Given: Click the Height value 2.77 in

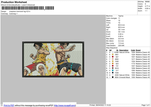Looking at the screenshot, I should coord(147,6).
